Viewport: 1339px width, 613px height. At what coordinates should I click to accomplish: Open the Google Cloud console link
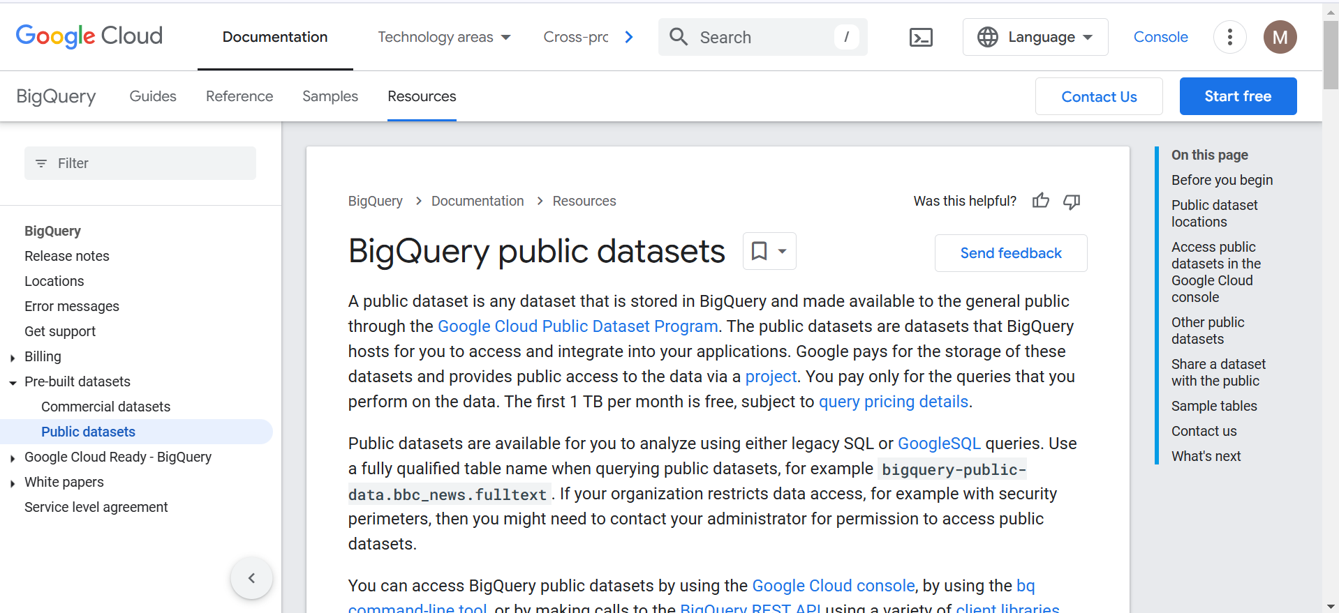(834, 586)
